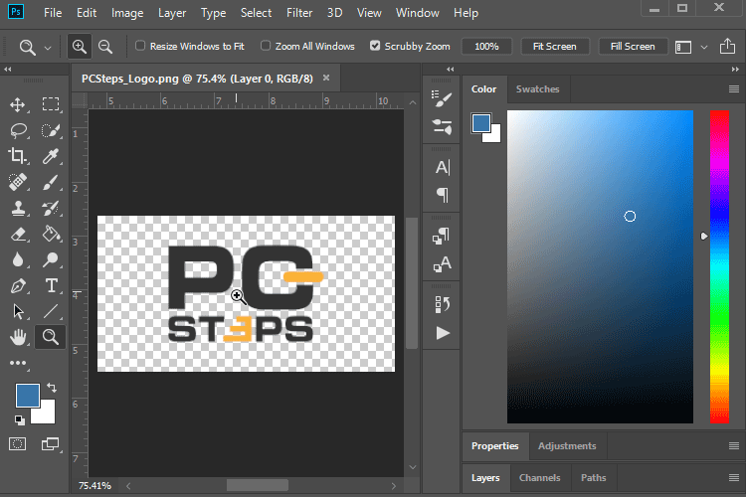Open the Image menu
This screenshot has height=497, width=746.
pyautogui.click(x=127, y=13)
